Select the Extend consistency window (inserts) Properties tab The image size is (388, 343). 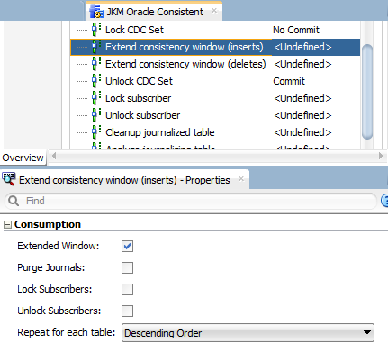tap(124, 180)
